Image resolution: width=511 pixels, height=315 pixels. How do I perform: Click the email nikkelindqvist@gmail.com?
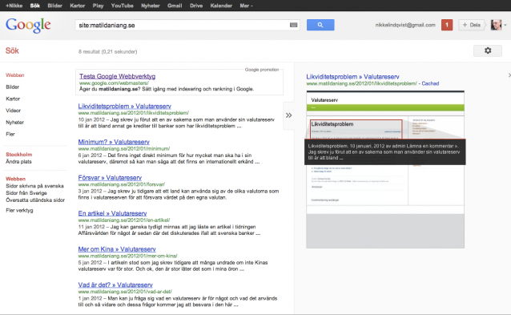coord(405,25)
